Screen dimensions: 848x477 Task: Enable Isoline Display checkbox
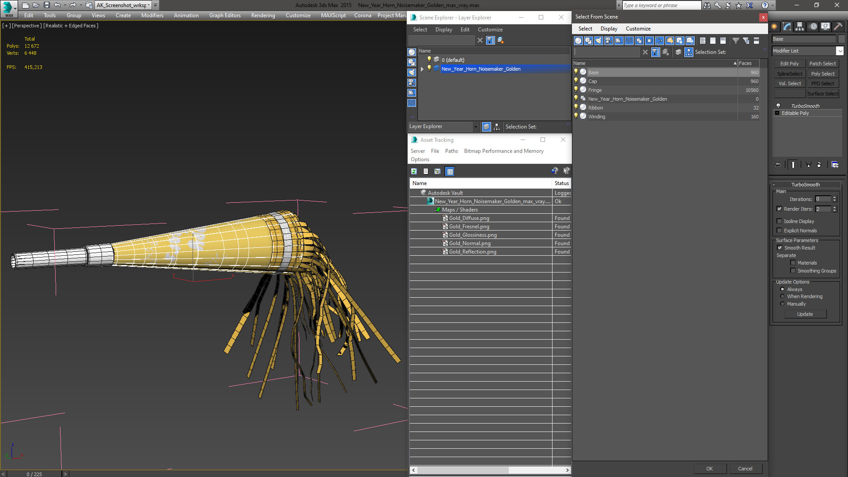(x=779, y=221)
